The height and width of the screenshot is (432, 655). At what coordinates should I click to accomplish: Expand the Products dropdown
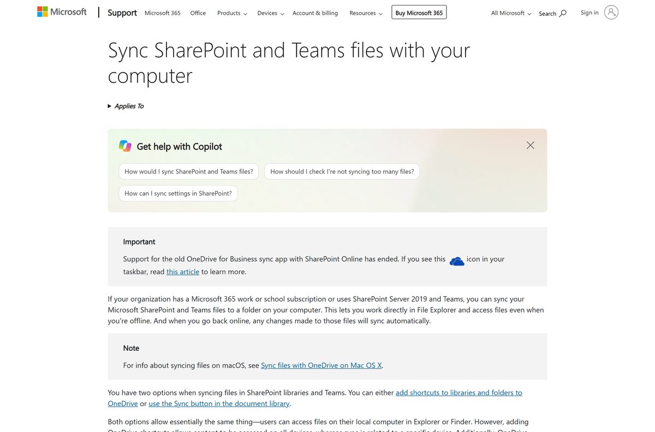point(232,13)
